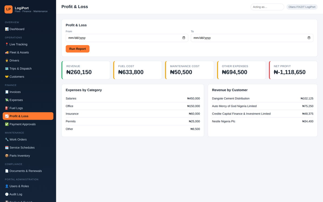This screenshot has height=202, width=323.
Task: Click the Payment Approvals checkmark icon
Action: tap(7, 124)
